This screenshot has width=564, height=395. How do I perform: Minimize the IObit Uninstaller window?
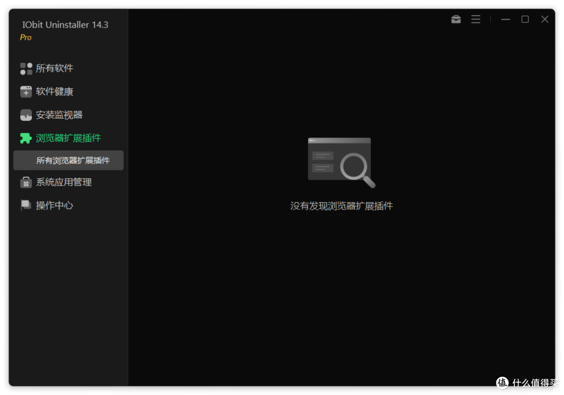pyautogui.click(x=506, y=19)
